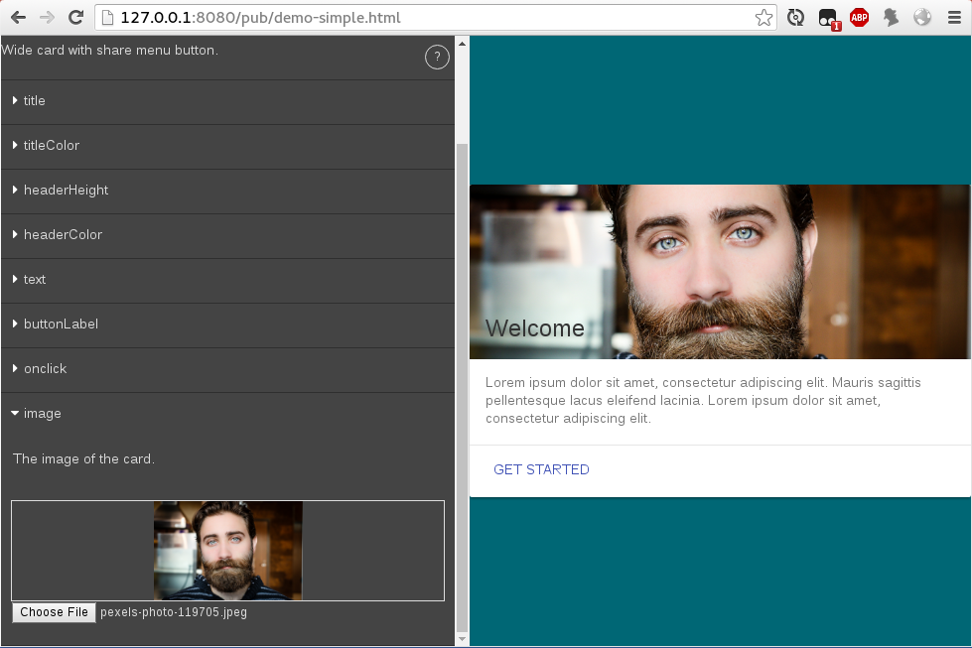
Task: Click the image preview thumbnail in panel
Action: pyautogui.click(x=228, y=551)
